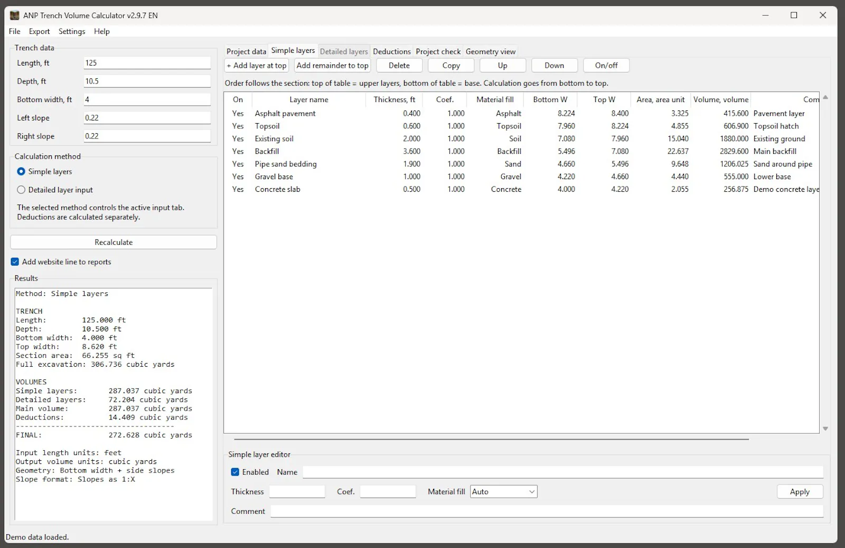Click the ANP Trench Volume Calculator app icon
The width and height of the screenshot is (845, 548).
click(14, 15)
